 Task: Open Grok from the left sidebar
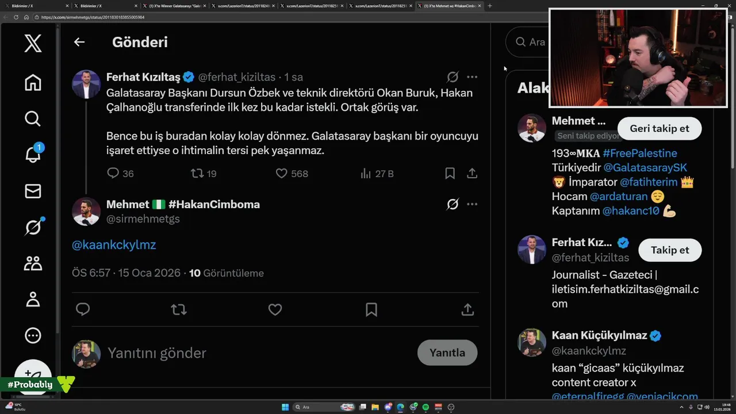pyautogui.click(x=33, y=227)
